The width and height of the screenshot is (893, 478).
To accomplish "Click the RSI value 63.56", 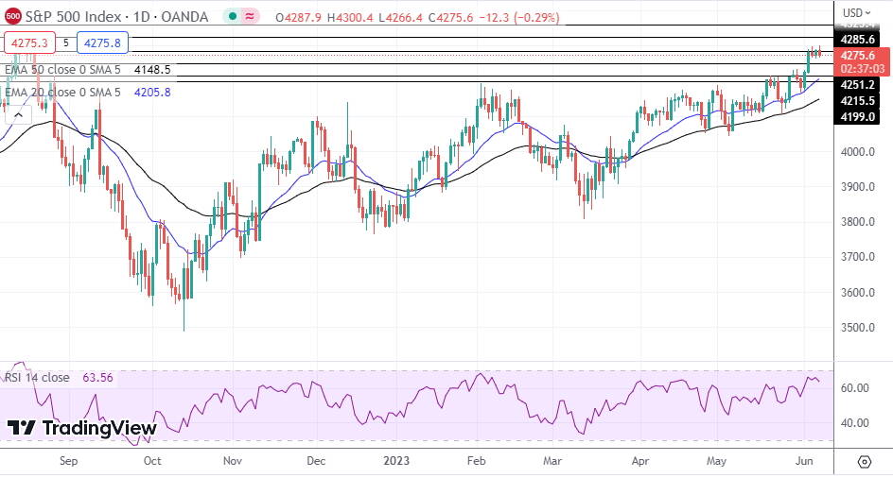I will [x=97, y=377].
